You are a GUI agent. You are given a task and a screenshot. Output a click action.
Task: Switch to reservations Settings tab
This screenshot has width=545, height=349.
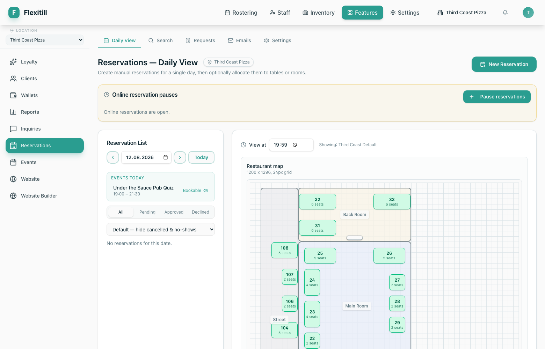tap(278, 40)
